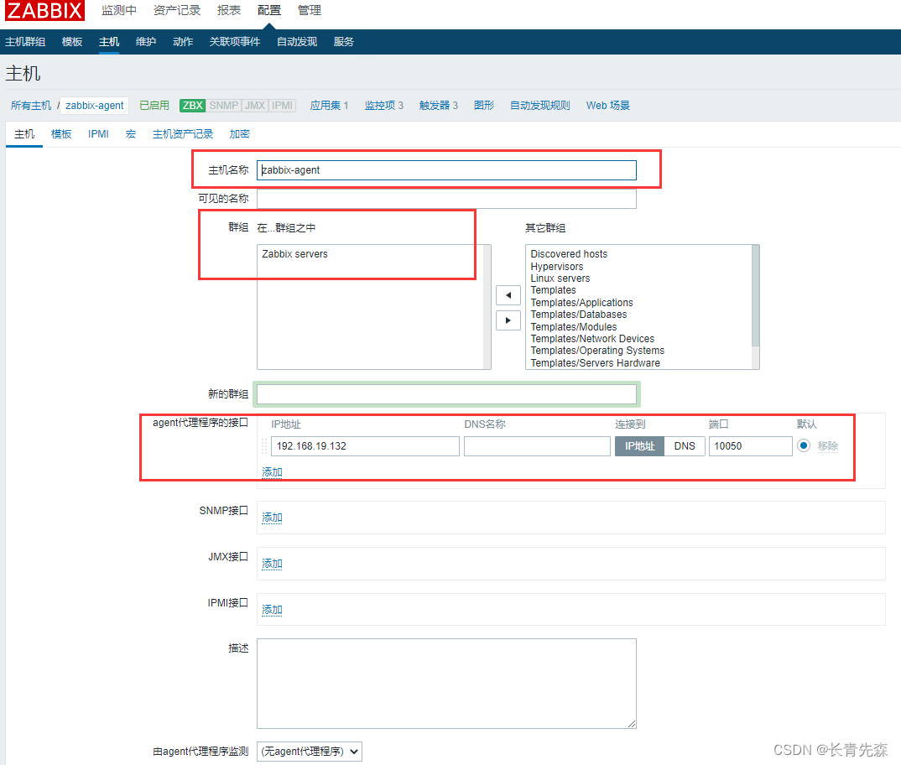The image size is (901, 765).
Task: Open the 管理 top menu
Action: 310,10
